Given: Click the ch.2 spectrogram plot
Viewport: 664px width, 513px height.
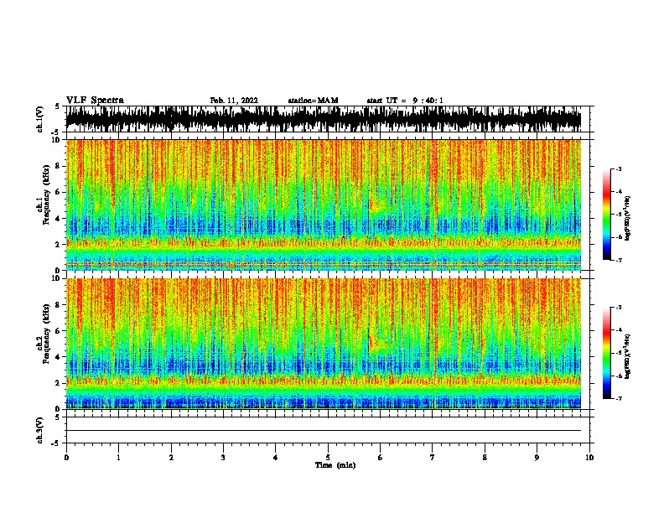Looking at the screenshot, I should point(324,344).
